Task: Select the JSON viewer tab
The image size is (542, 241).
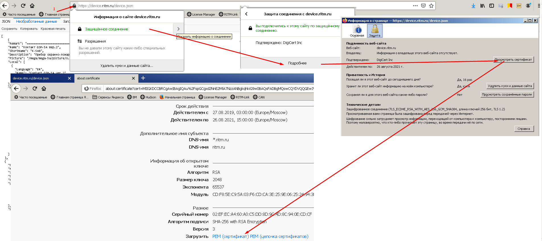Action: (x=6, y=21)
